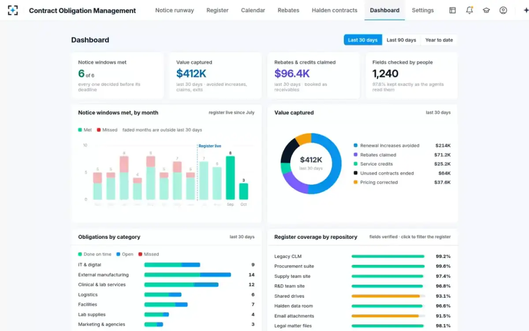Filter register by Halden data room
The width and height of the screenshot is (529, 331).
(362, 306)
